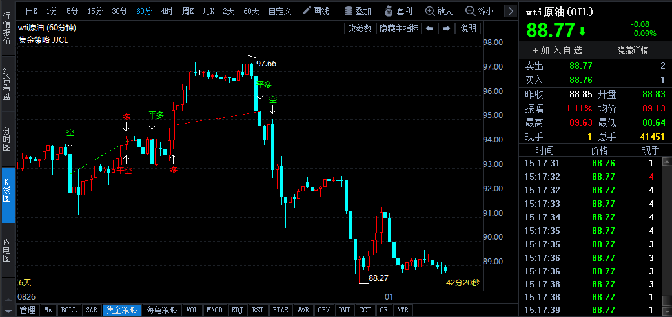Screen dimensions: 672x317
Task: Open the 说明 description
Action: [468, 28]
